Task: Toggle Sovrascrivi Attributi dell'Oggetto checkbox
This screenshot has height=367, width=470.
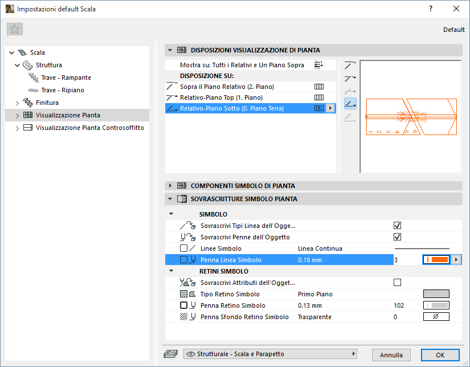Action: coord(397,283)
